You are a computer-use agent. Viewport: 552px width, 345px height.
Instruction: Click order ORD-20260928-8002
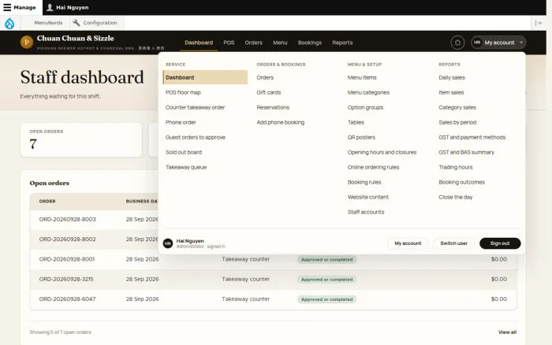67,239
